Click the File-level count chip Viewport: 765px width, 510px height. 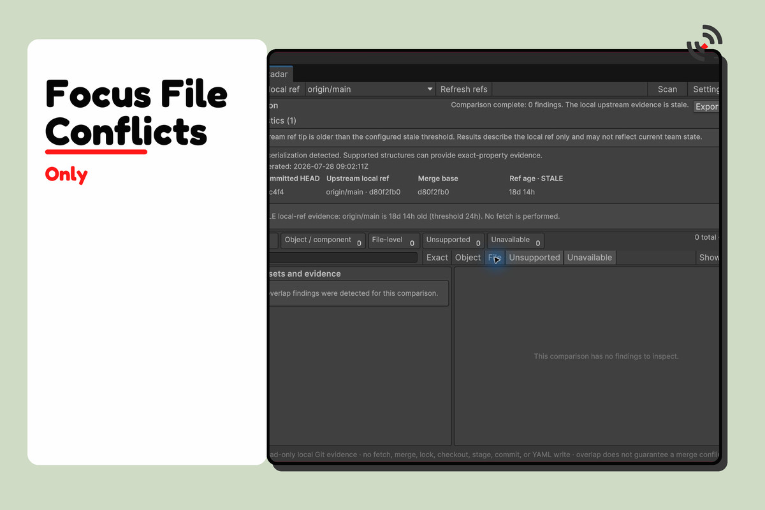[x=394, y=240]
